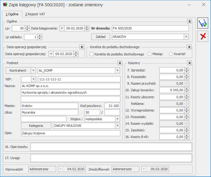Collapse the Data operacji gospodarczej section

click(82, 47)
